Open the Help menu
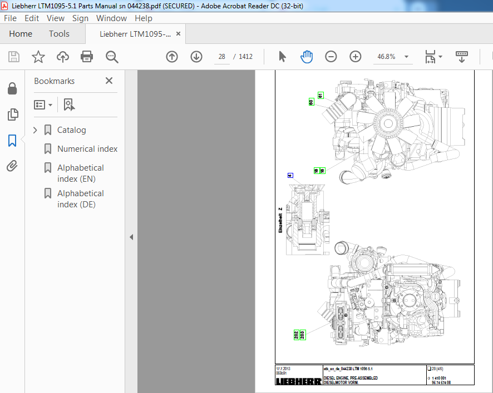This screenshot has width=493, height=393. 144,18
